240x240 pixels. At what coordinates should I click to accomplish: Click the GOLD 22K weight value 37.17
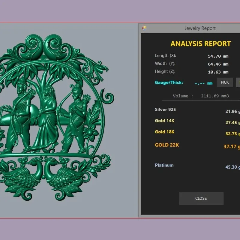pos(230,146)
